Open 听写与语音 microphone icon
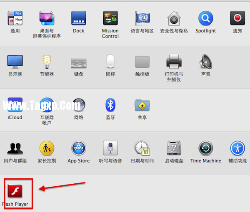This screenshot has width=250, height=212. [x=110, y=148]
